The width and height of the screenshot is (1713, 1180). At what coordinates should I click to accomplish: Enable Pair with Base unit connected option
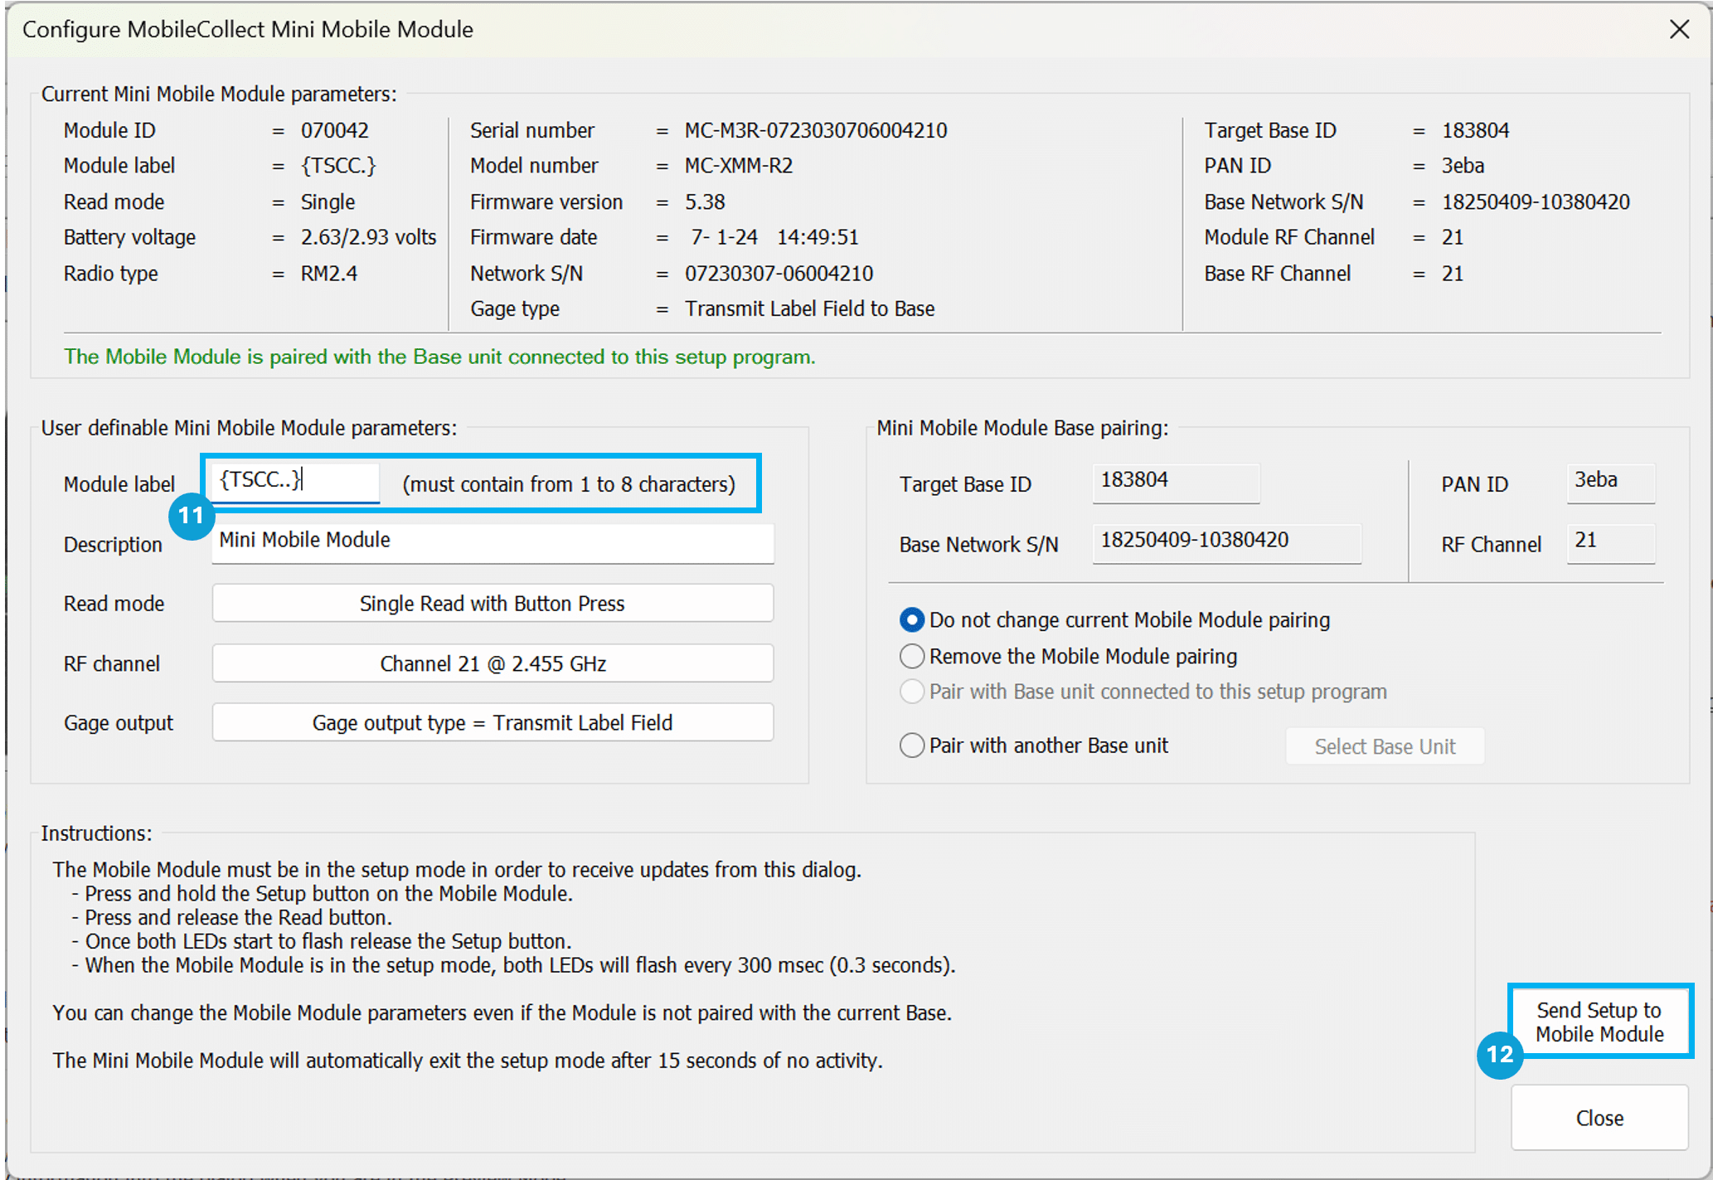pos(911,692)
